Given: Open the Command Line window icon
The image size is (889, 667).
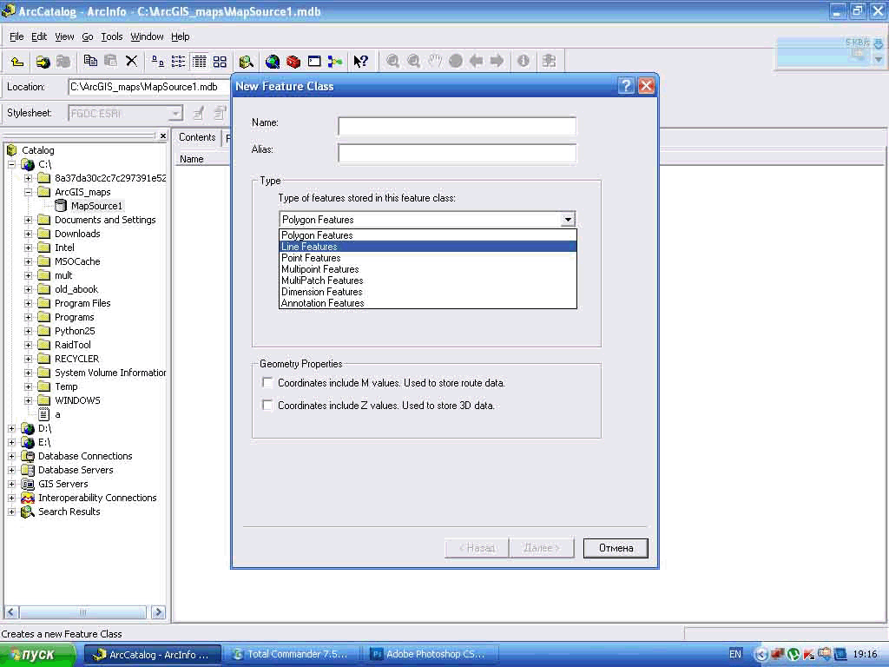Looking at the screenshot, I should pos(314,62).
